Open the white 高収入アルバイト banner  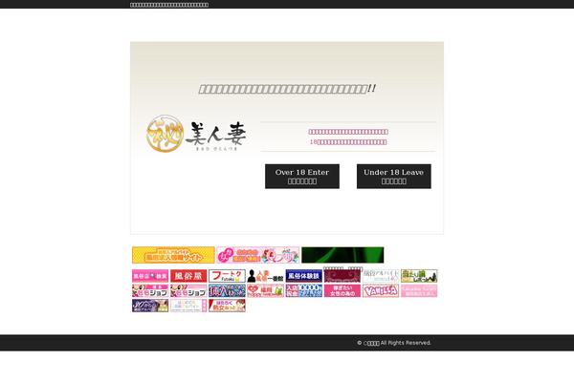click(x=381, y=276)
